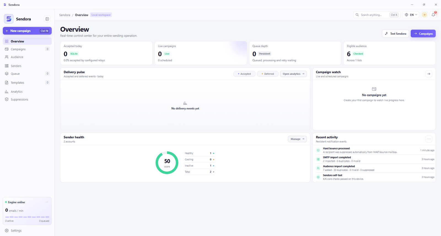Click the Sendora breadcrumb link

[x=65, y=15]
